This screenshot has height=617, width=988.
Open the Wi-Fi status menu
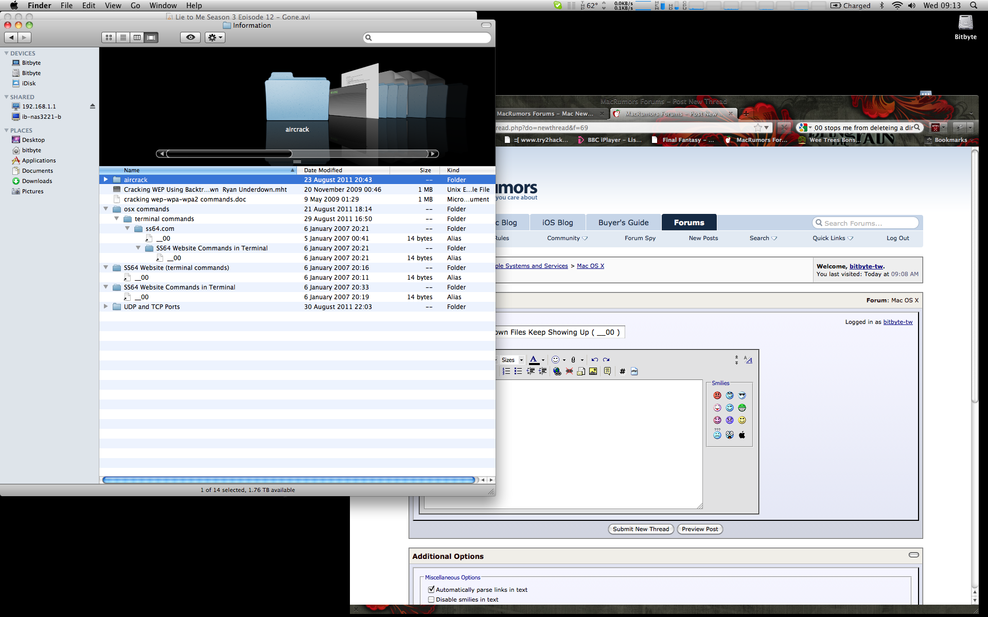[x=897, y=6]
